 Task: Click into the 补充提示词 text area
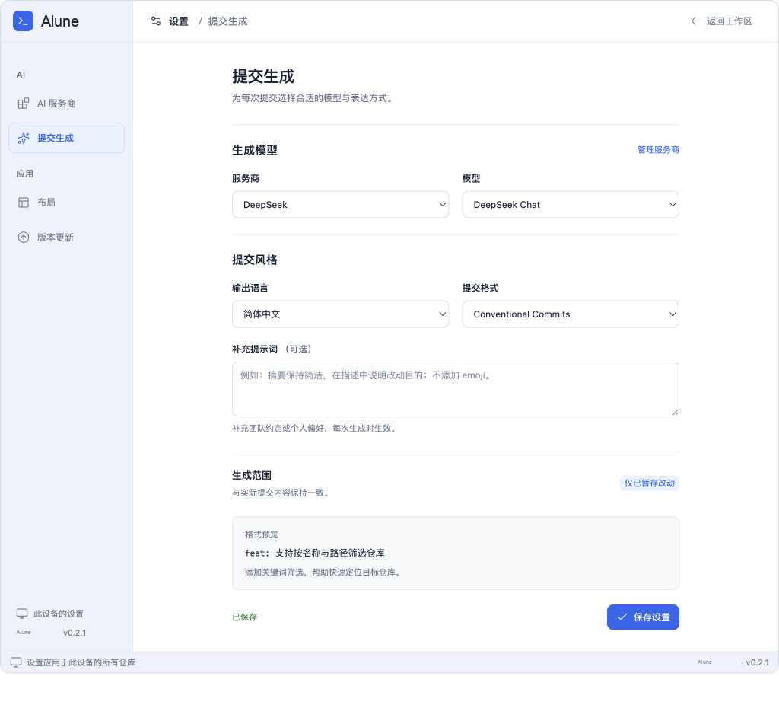pyautogui.click(x=455, y=389)
